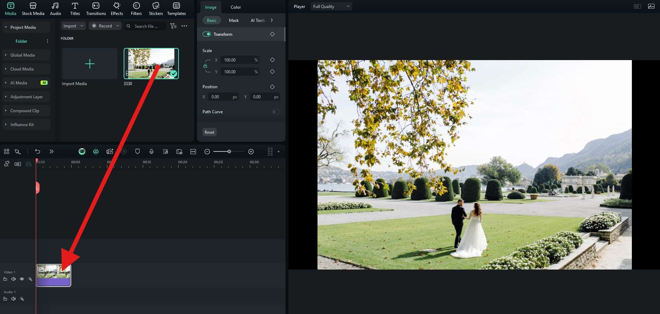Screen dimensions: 660x314
Task: Click the Scale X value field
Action: coord(240,60)
